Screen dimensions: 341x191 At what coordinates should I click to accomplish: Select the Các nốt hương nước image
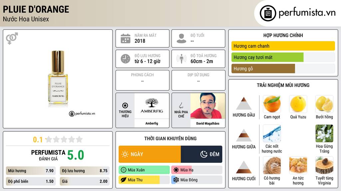click(272, 133)
